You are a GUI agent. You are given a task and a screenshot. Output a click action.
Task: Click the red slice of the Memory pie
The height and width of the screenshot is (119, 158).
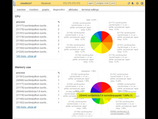click(x=105, y=87)
